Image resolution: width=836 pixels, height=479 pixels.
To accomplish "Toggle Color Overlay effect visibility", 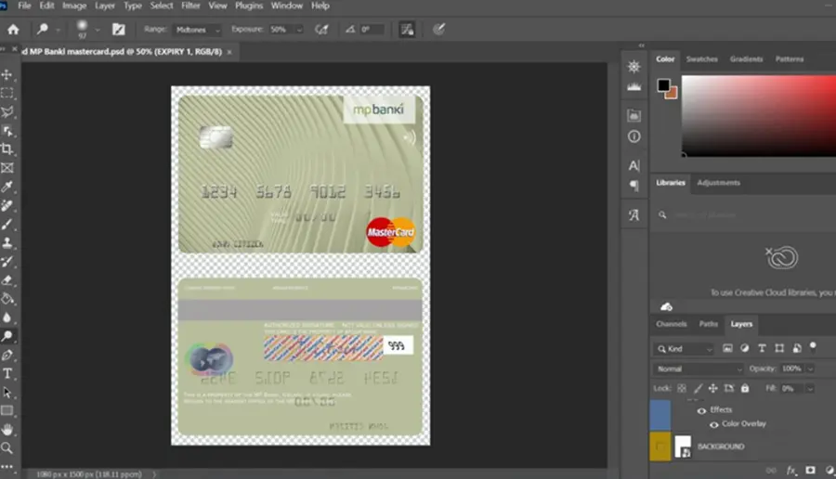I will coord(713,424).
